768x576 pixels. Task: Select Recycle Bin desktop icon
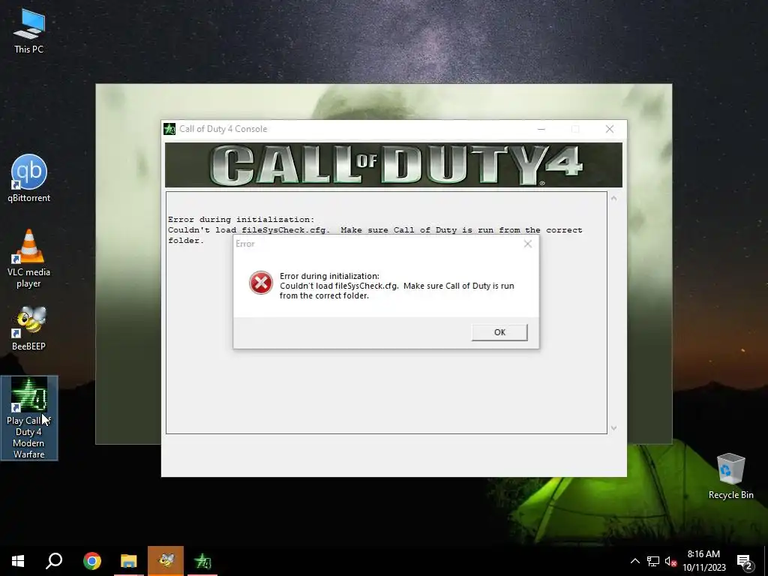coord(730,476)
